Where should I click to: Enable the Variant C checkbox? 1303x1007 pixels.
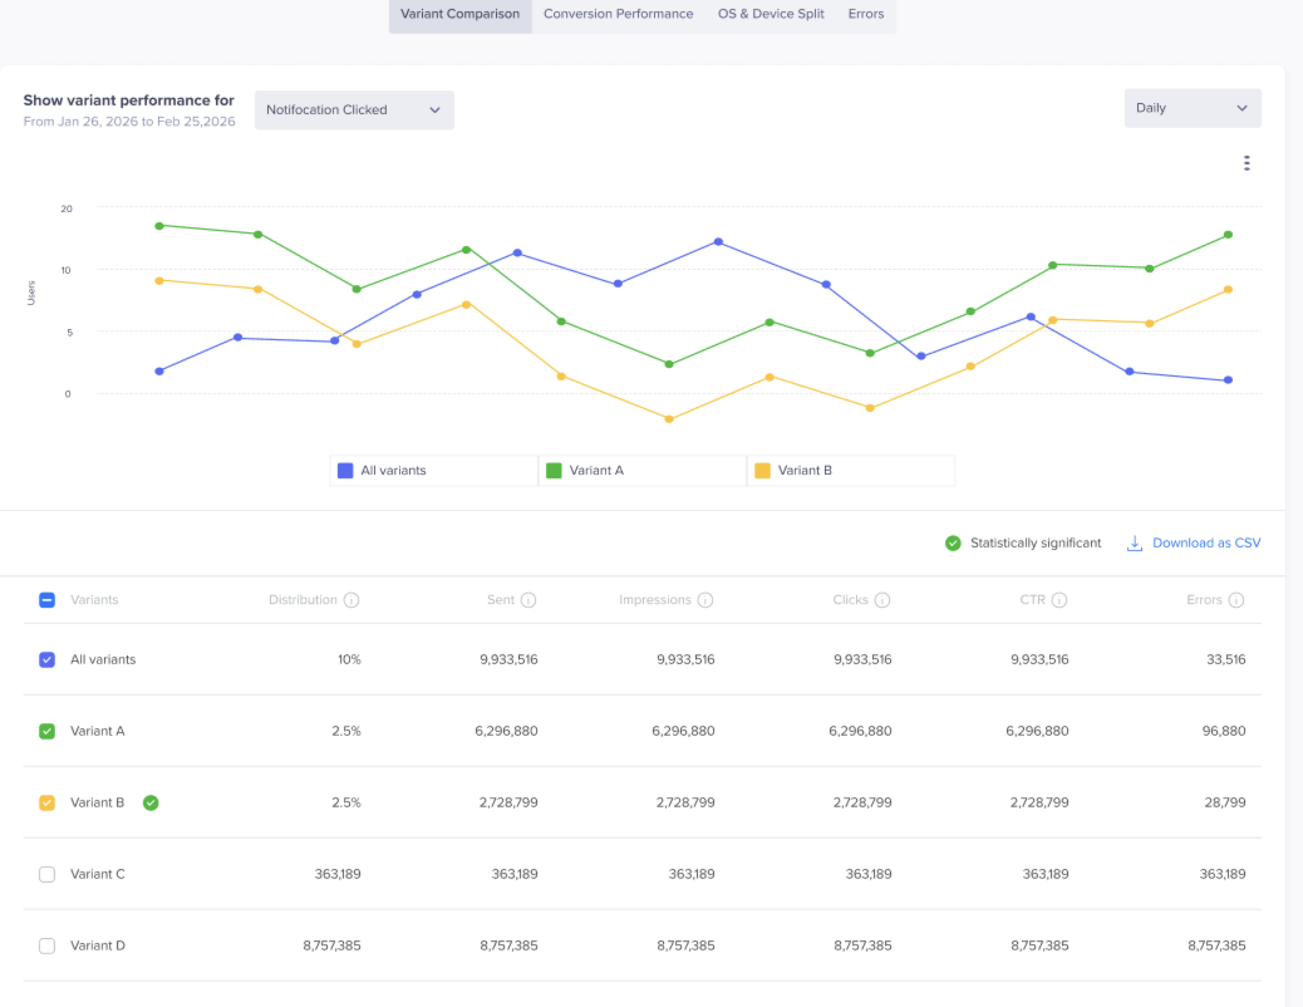(47, 875)
